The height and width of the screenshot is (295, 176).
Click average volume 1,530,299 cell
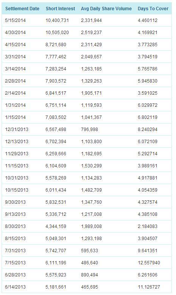coord(91,166)
